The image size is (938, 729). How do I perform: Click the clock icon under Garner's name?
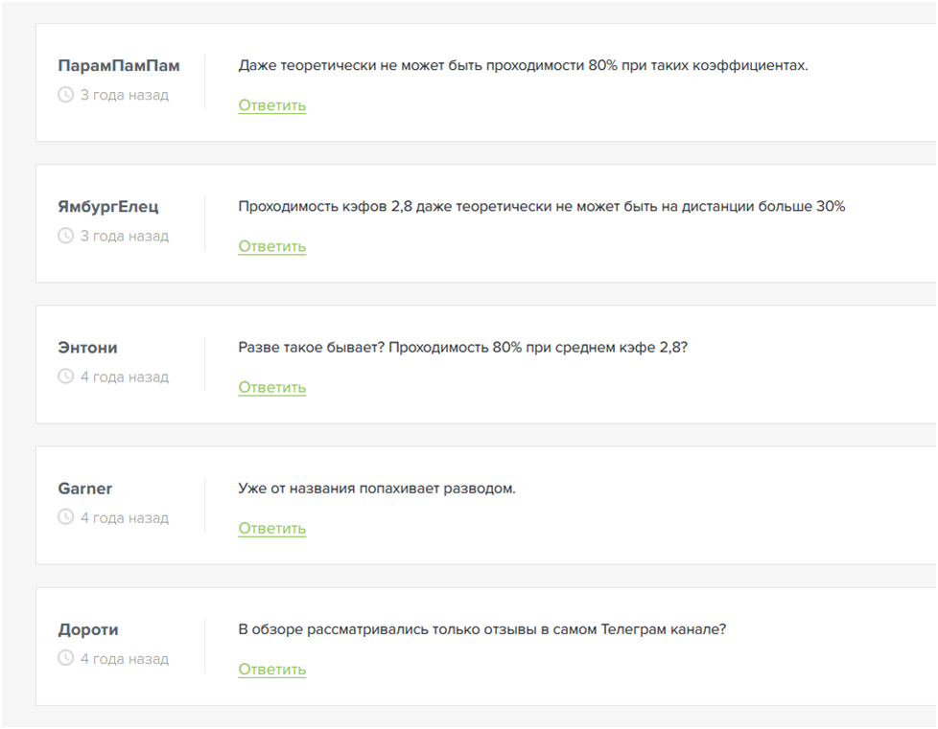click(66, 517)
